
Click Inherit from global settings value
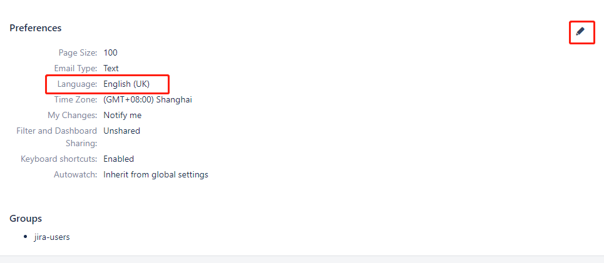click(x=156, y=175)
